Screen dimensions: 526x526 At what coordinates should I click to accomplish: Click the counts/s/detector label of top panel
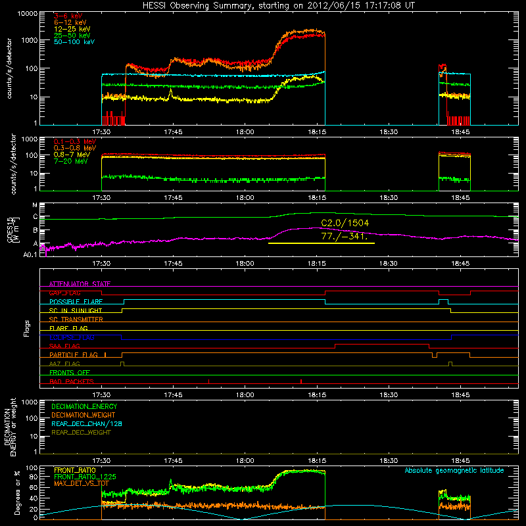[x=9, y=68]
